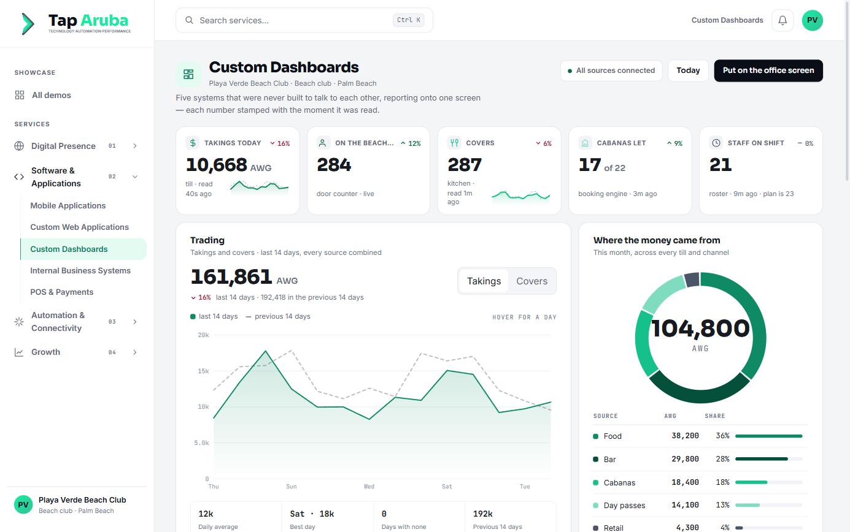Viewport: 850px width, 532px height.
Task: Click the Food share progress bar
Action: tap(768, 436)
